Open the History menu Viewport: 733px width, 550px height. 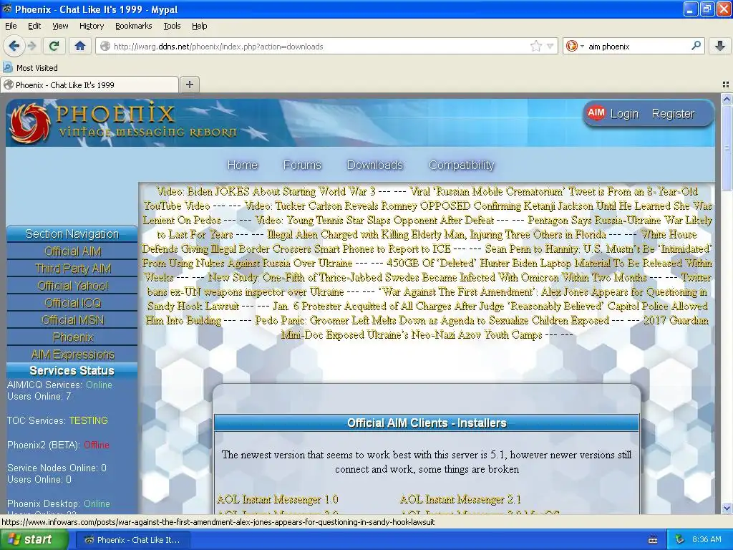tap(91, 26)
